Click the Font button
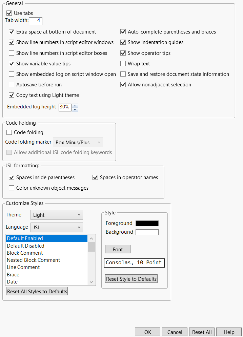Screen dimensions: 243x337 117,249
